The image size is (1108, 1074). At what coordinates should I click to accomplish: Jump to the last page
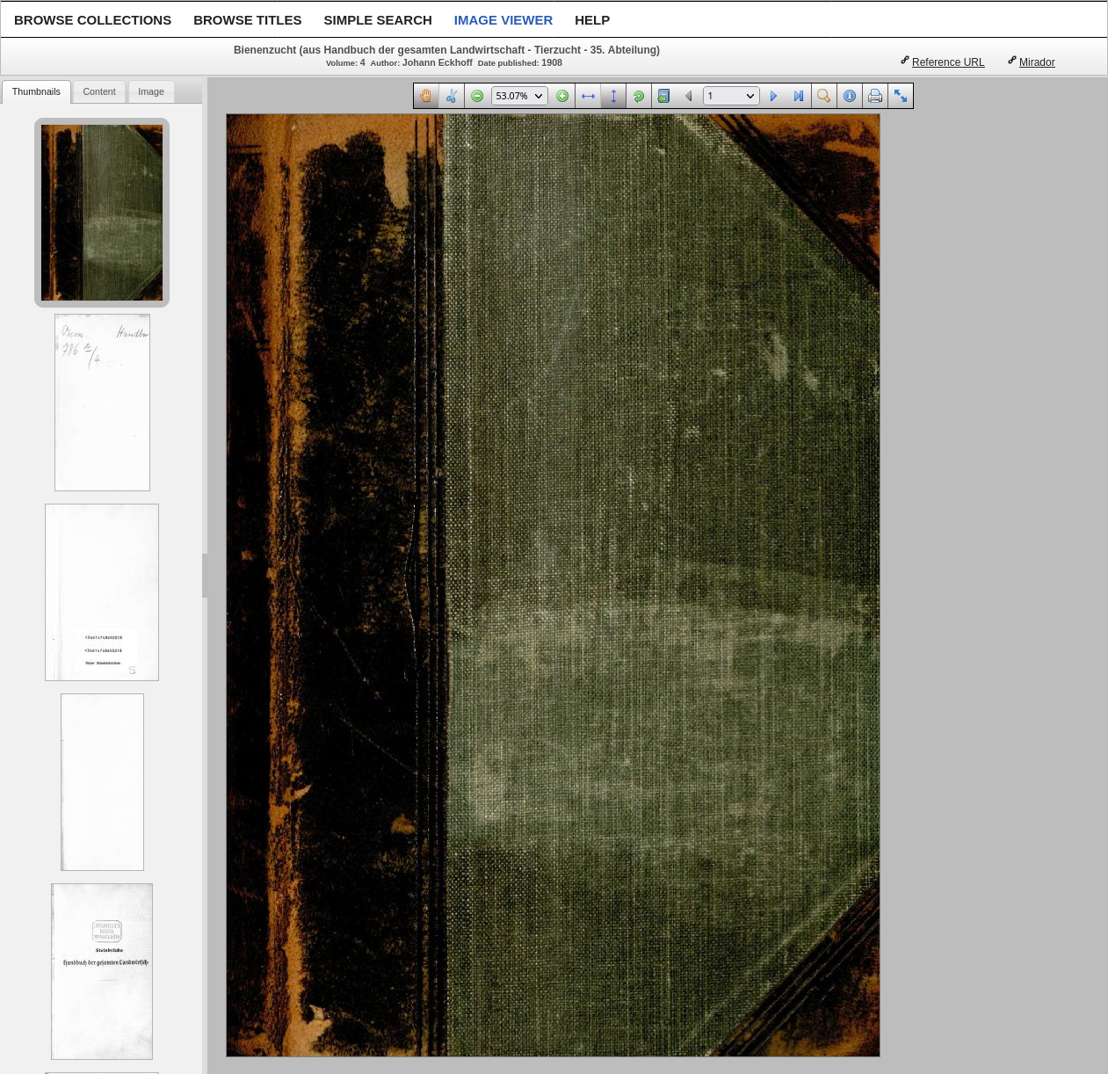pos(798,96)
